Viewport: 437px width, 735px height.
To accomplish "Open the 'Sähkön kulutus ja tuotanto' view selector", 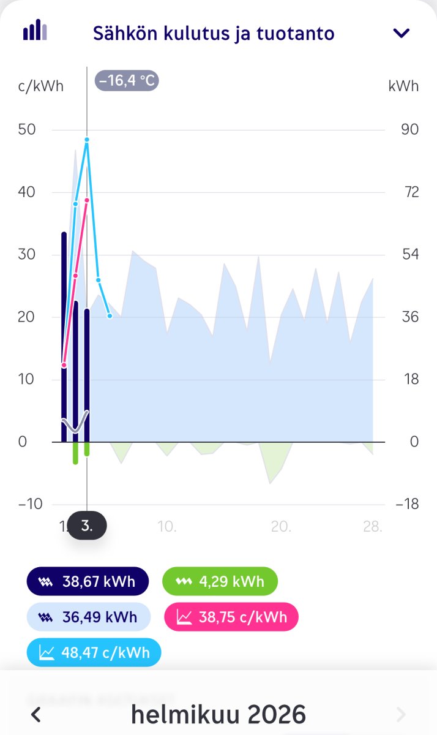I will [213, 33].
